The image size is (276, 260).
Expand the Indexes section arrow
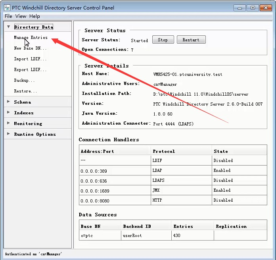tap(8, 112)
